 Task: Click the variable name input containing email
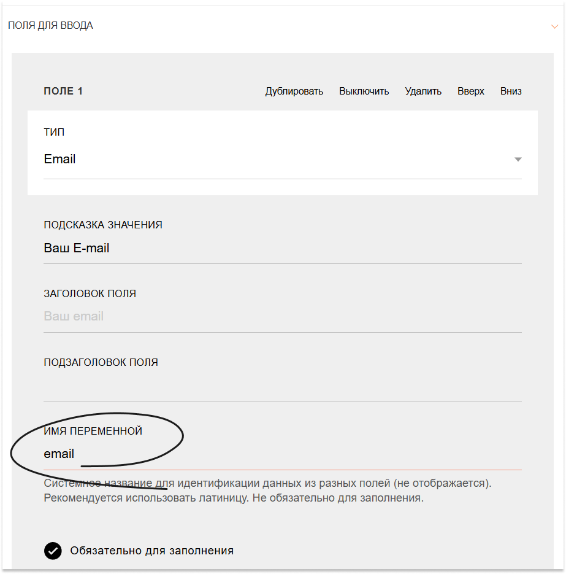(x=283, y=454)
